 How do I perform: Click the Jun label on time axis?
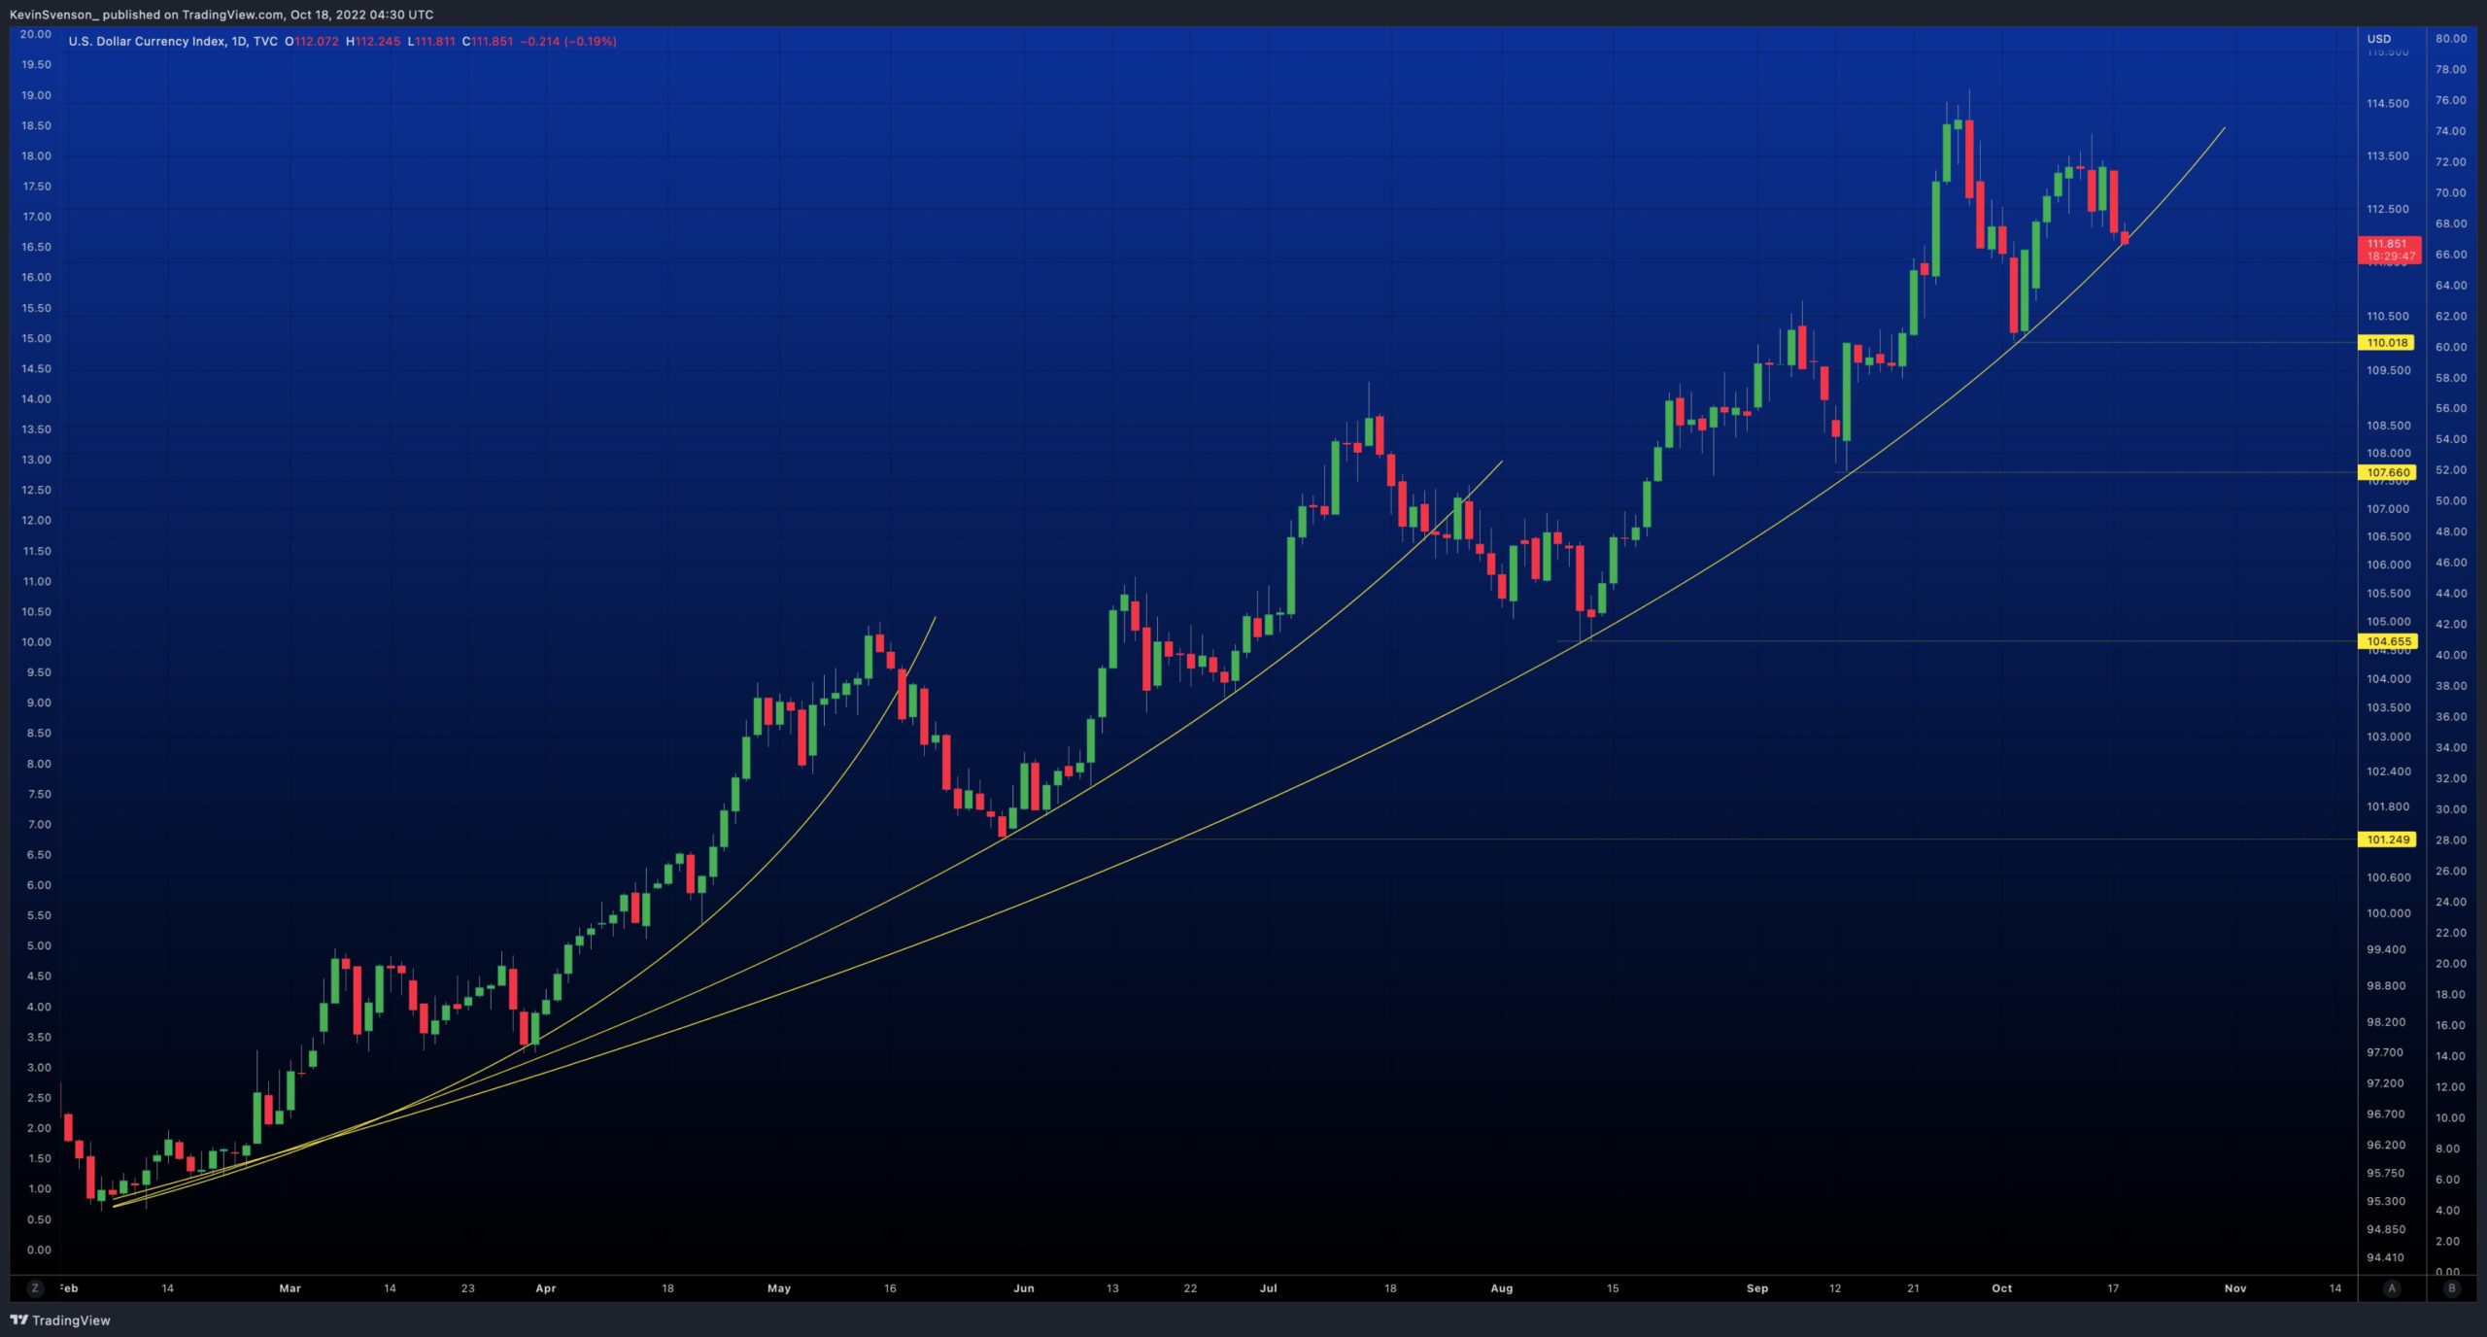[1024, 1288]
